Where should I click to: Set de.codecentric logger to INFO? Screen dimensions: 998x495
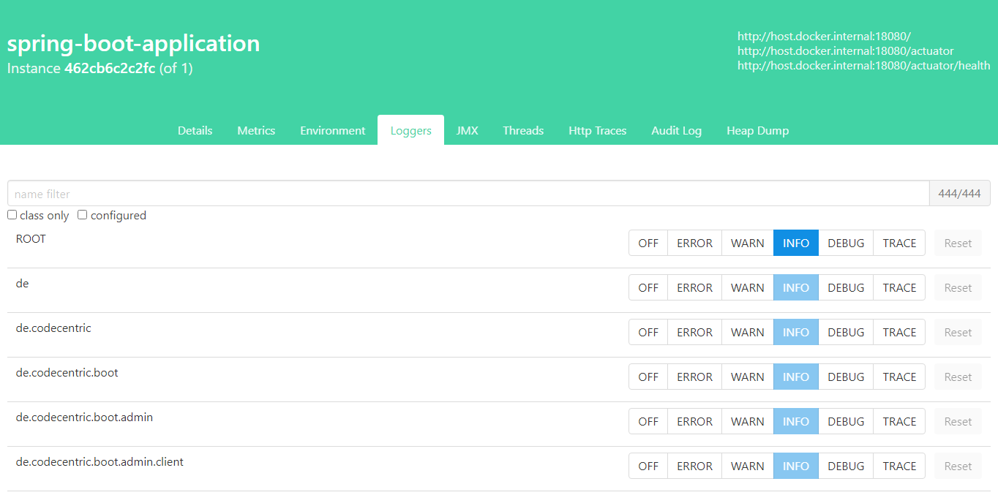click(x=796, y=332)
